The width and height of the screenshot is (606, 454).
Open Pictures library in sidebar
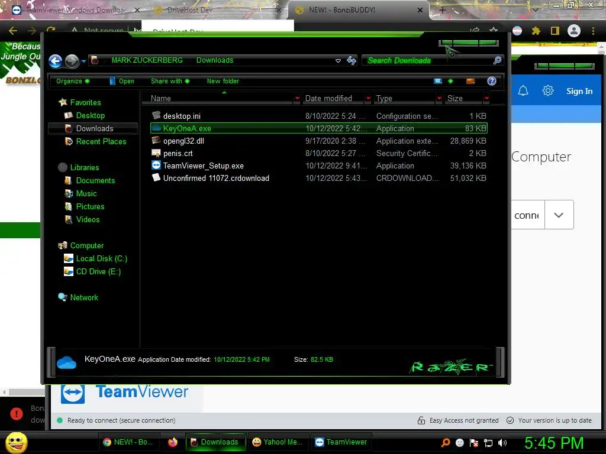(90, 206)
